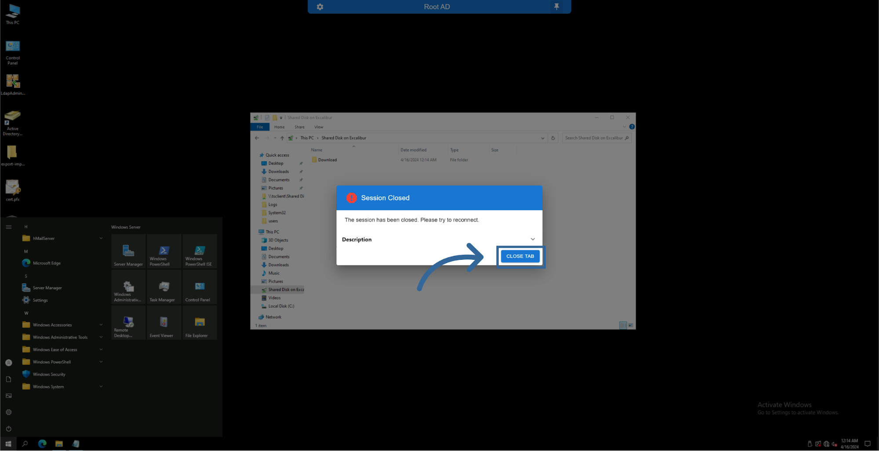Toggle the pin icon on Root AD bar
Viewport: 879px width, 451px height.
point(556,7)
